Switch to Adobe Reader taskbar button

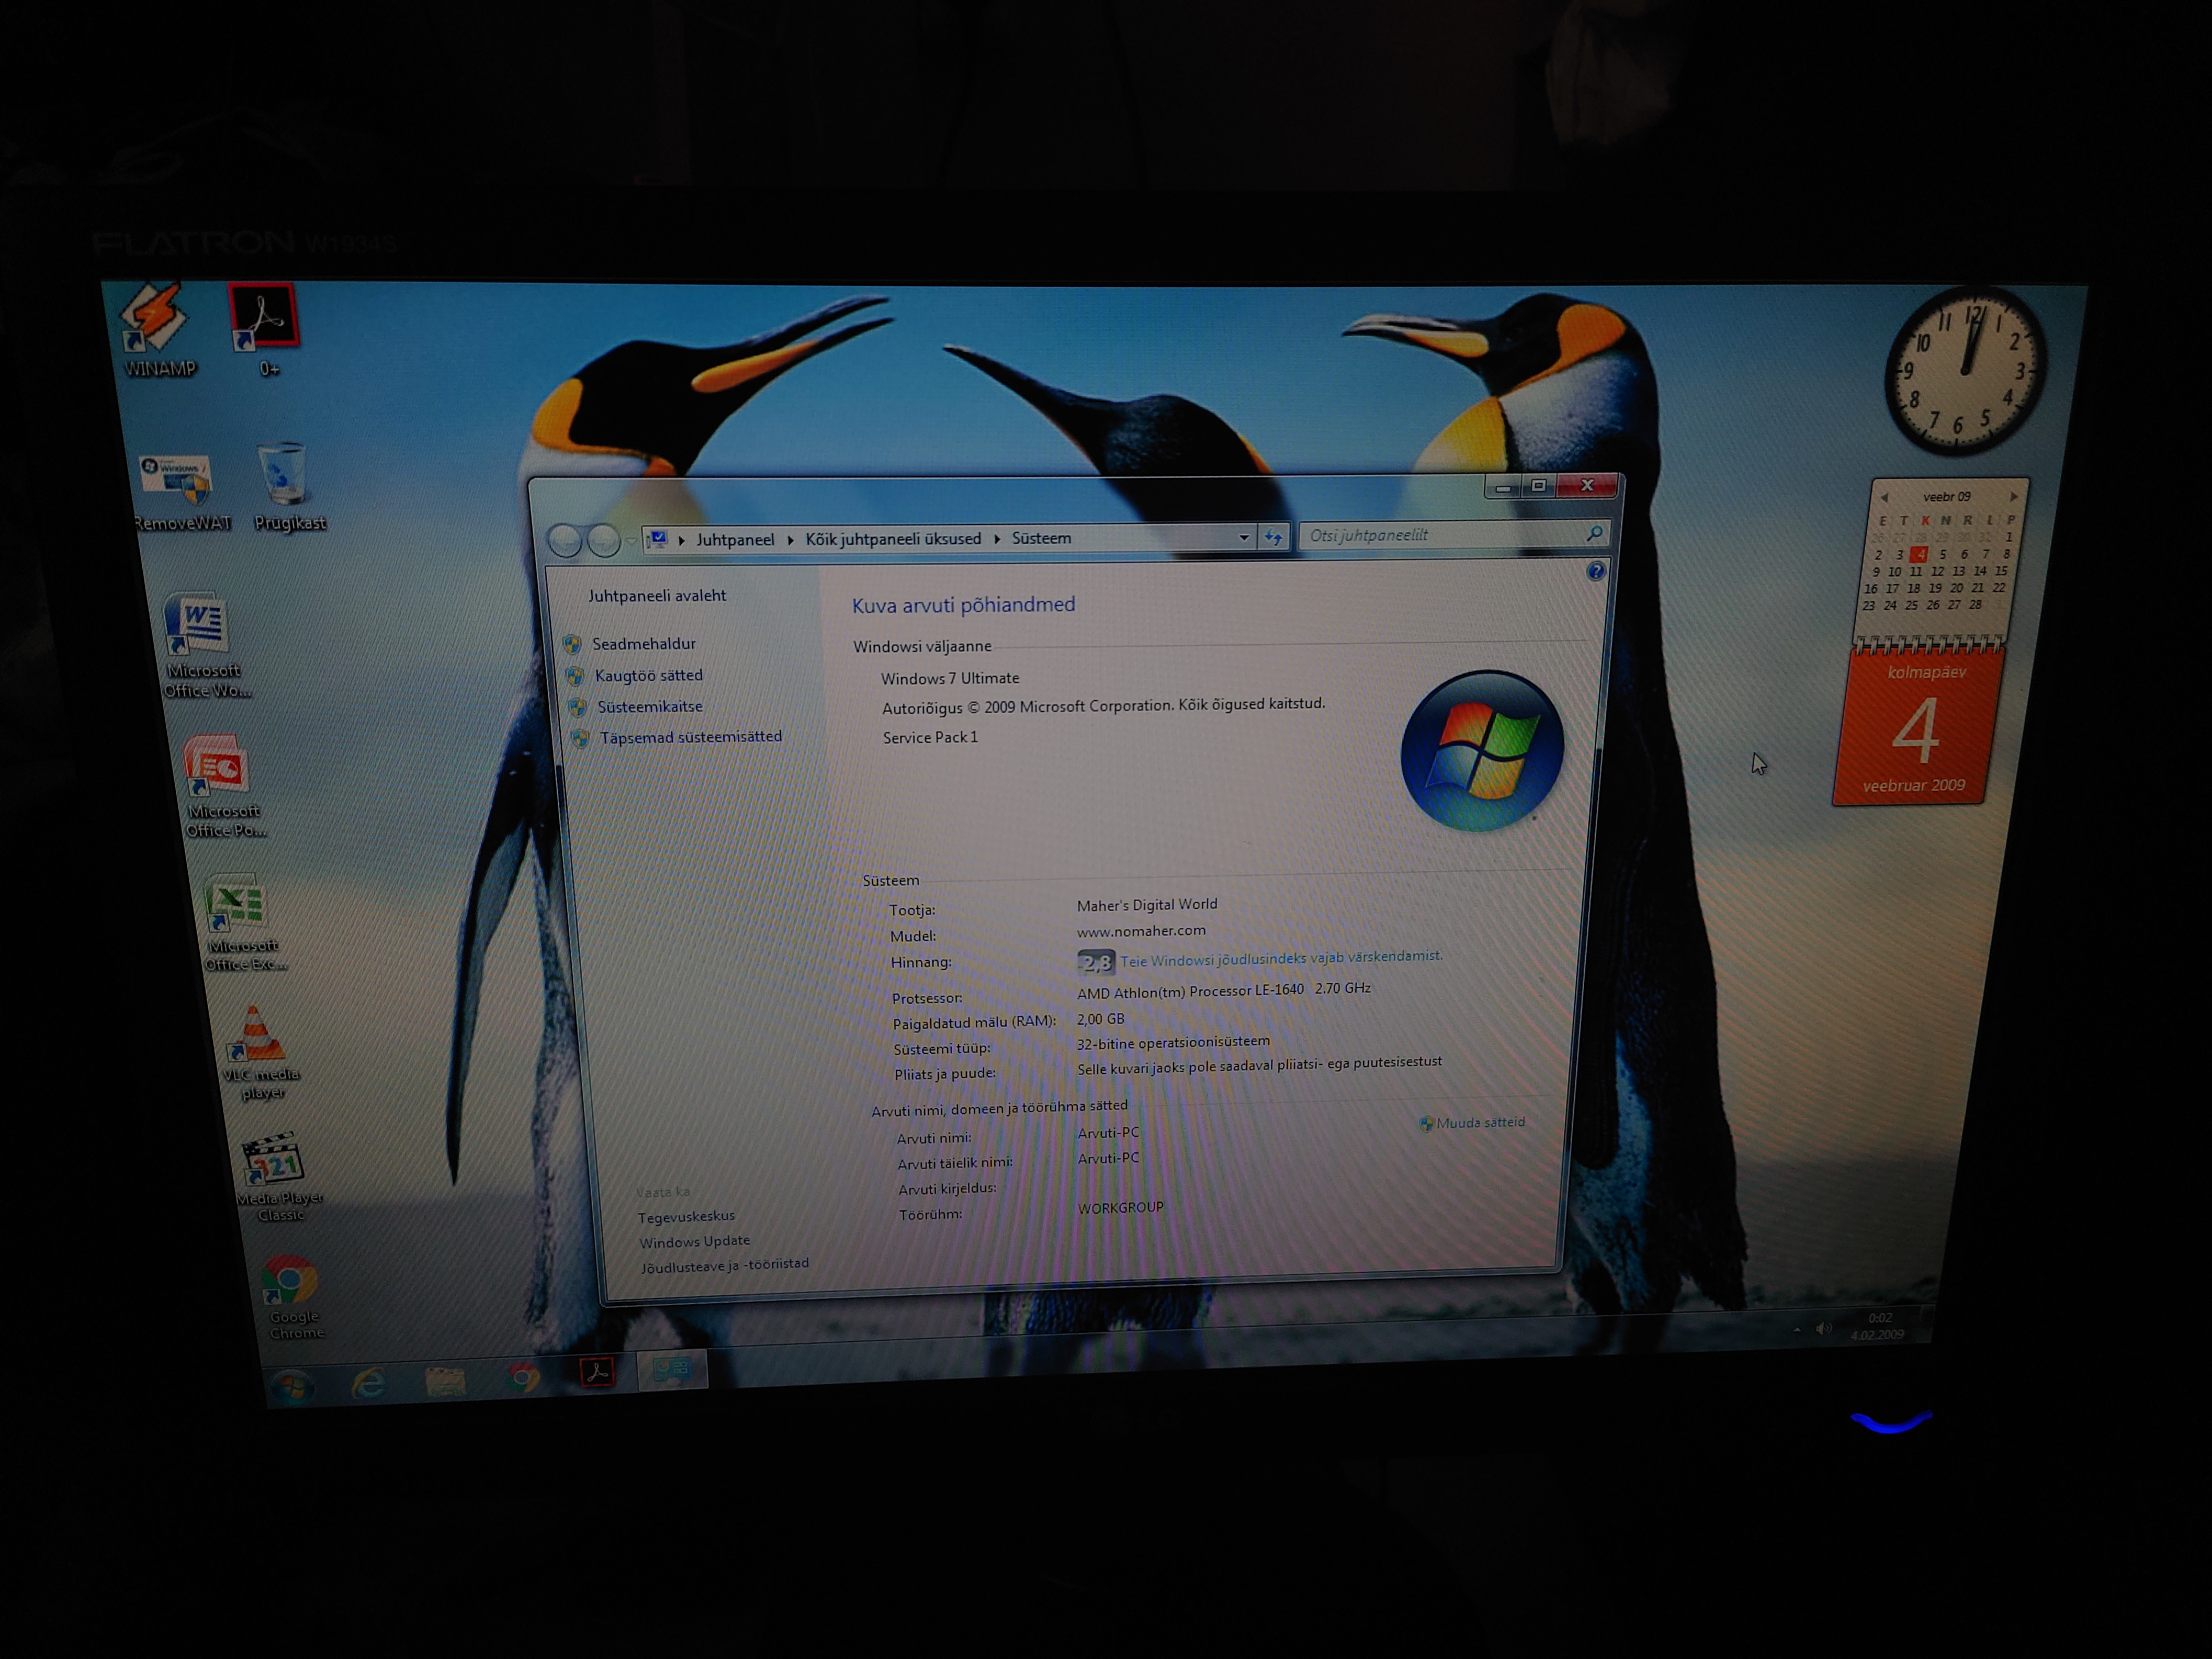click(597, 1372)
